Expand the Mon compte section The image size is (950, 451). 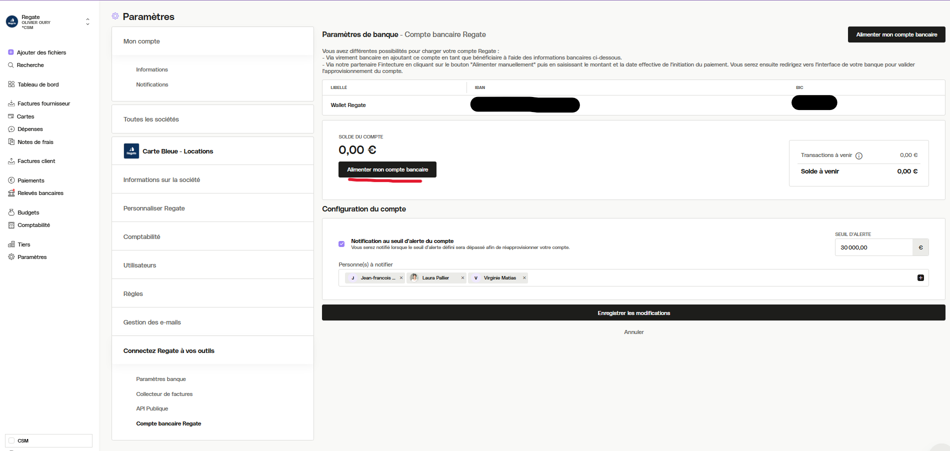(x=212, y=41)
